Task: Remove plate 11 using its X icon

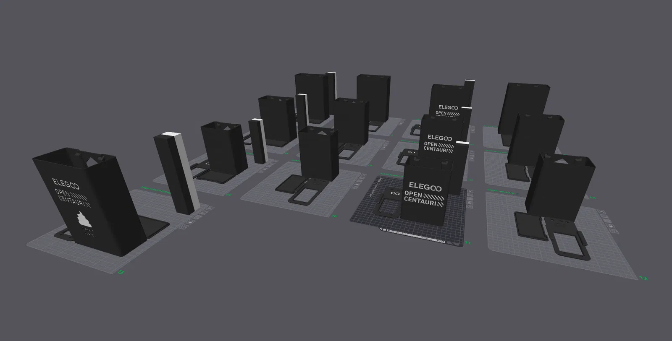Action: (470, 192)
